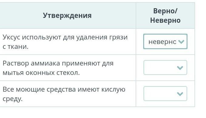Expand the answer dropdown for 'Раствор аммиака' statement
The height and width of the screenshot is (118, 206).
pyautogui.click(x=165, y=68)
